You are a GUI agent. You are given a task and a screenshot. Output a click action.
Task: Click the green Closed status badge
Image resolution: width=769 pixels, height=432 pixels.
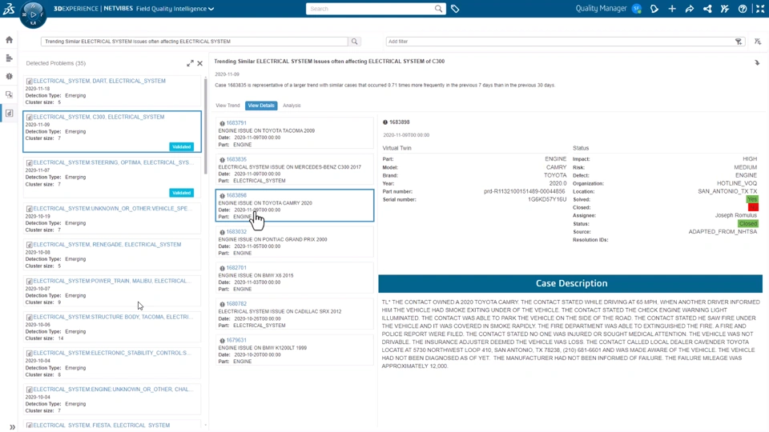click(748, 223)
